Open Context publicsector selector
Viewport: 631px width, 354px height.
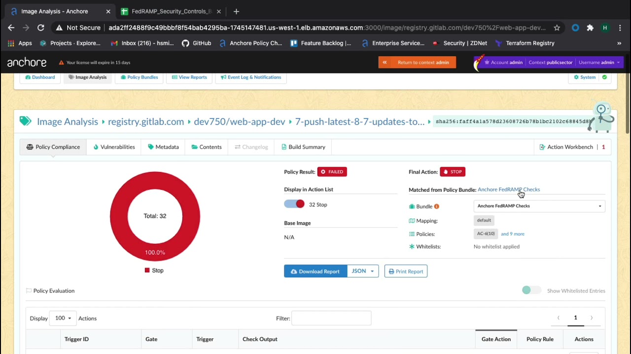(550, 62)
